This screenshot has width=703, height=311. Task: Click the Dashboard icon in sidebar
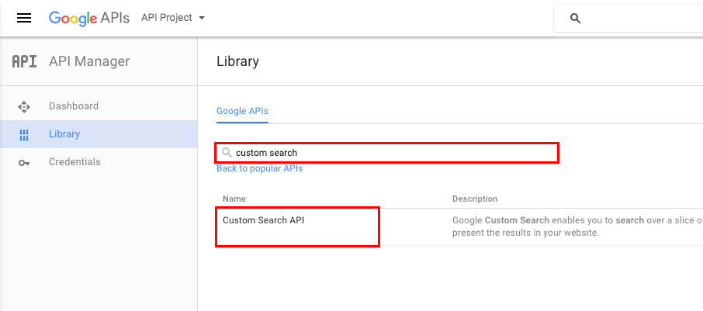coord(24,107)
